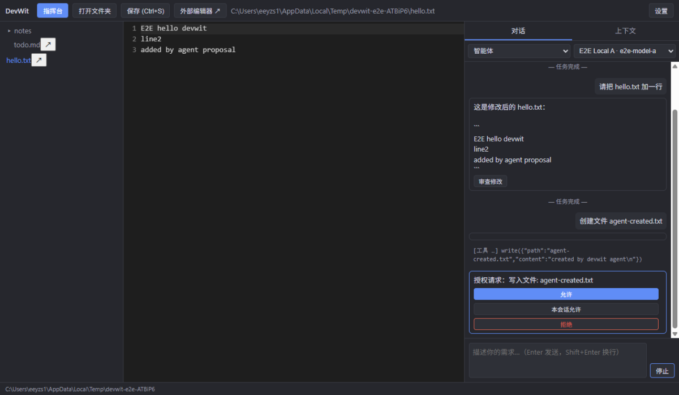
Task: Focus the 描述你的需求 message input box
Action: point(557,360)
